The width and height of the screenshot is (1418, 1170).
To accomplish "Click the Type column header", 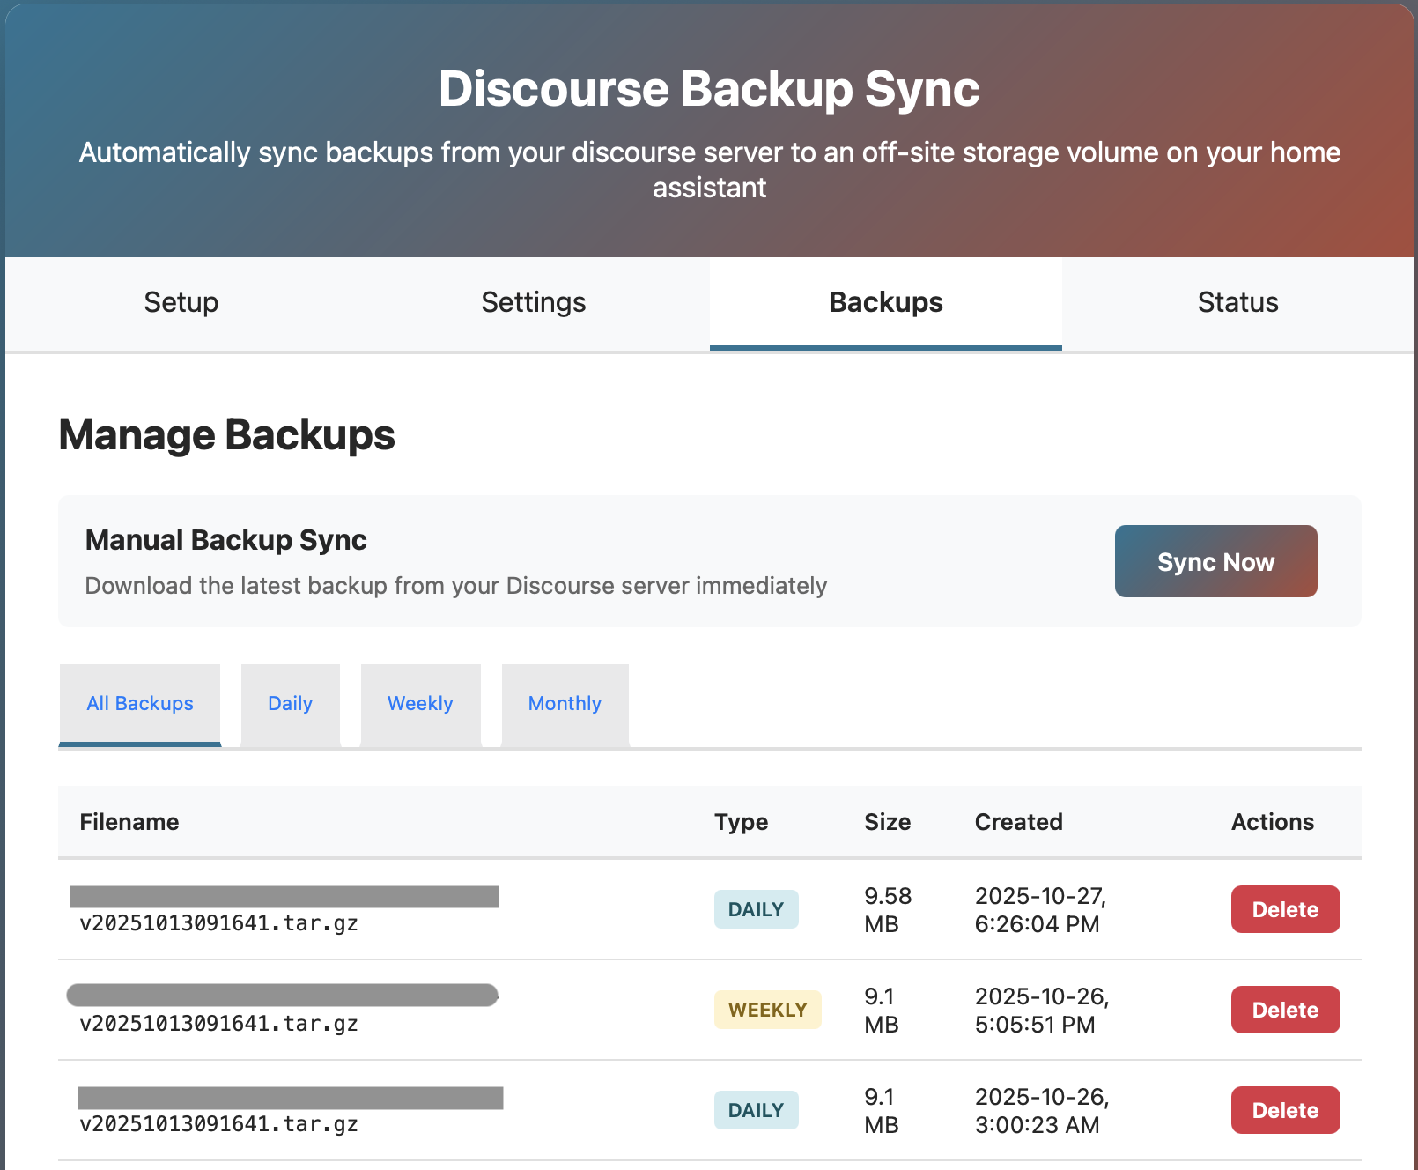I will point(741,822).
